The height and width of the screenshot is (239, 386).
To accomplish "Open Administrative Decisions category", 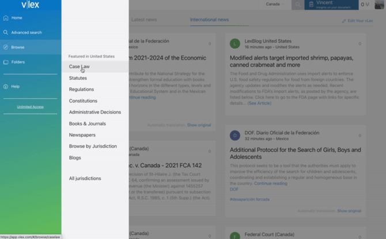I will tap(95, 112).
